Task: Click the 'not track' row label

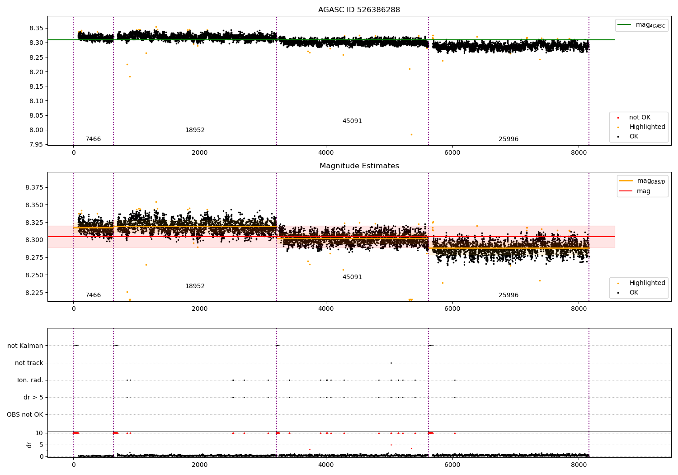Action: (29, 363)
